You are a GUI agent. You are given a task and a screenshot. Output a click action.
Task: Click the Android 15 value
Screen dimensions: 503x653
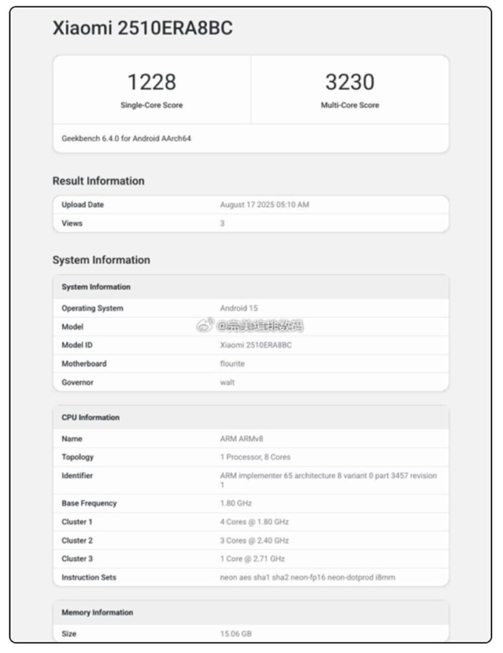point(239,308)
